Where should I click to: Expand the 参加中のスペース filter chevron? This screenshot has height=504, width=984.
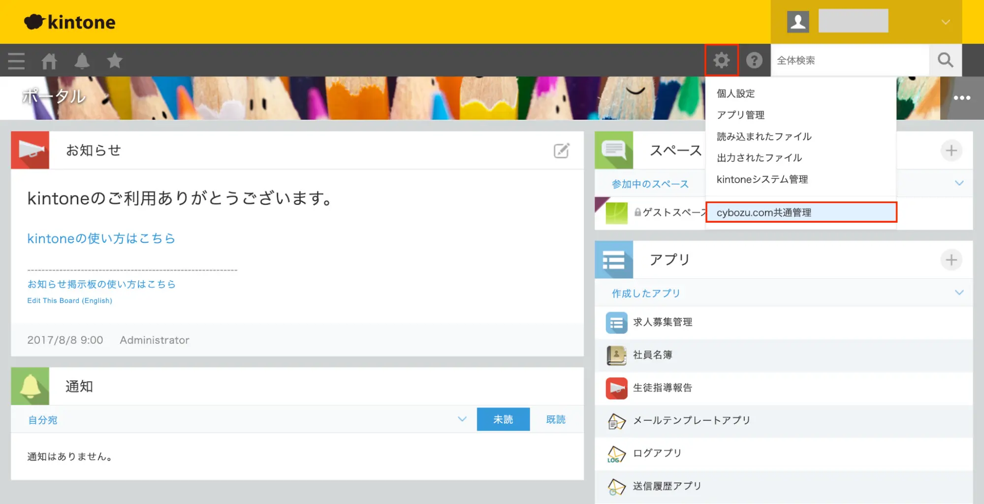(x=959, y=183)
